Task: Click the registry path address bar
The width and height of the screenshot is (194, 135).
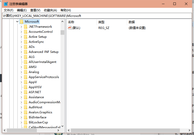Action: pyautogui.click(x=97, y=16)
